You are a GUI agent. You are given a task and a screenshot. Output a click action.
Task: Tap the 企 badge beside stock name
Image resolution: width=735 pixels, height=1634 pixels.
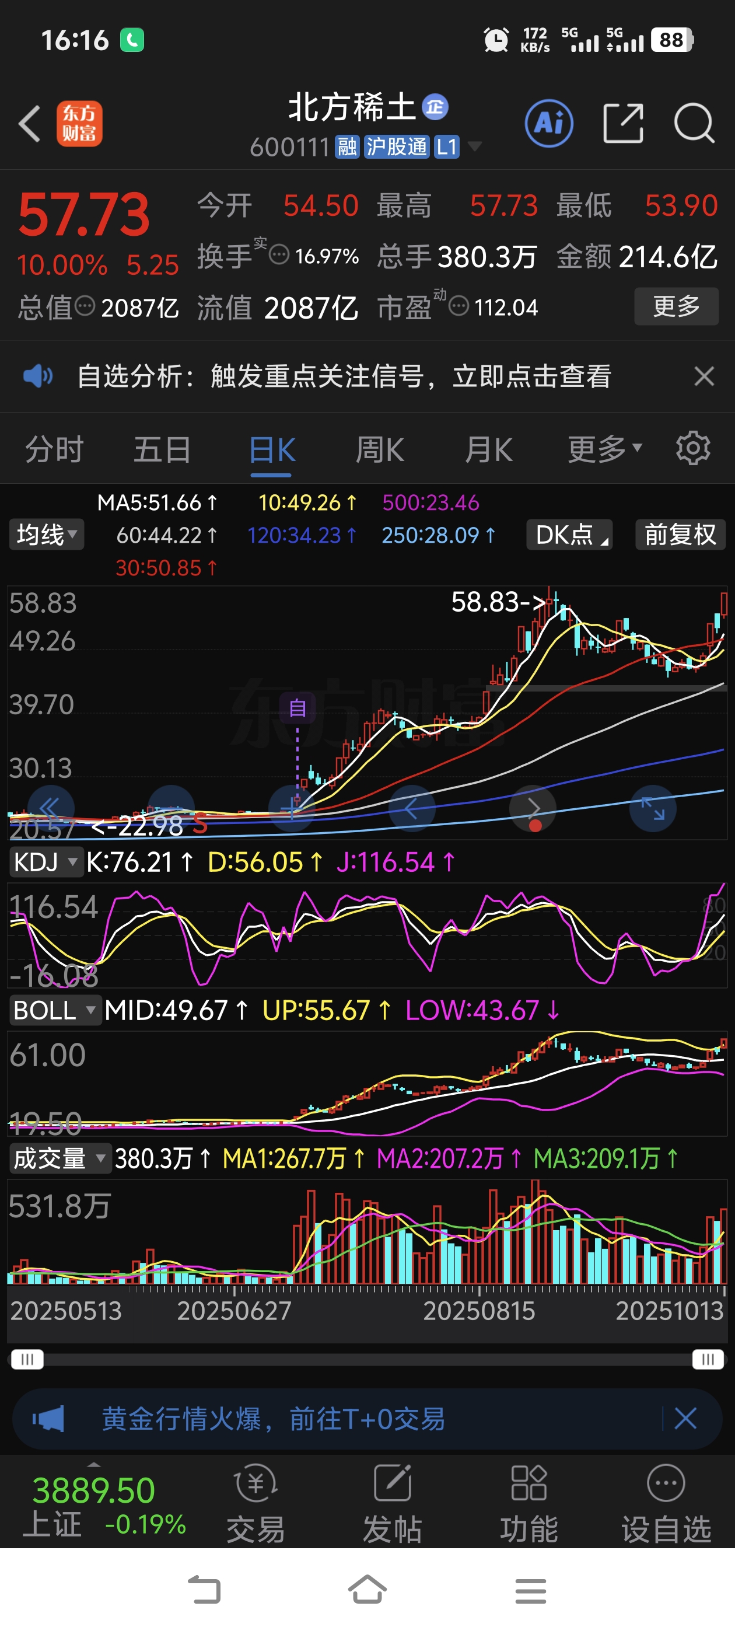point(435,107)
